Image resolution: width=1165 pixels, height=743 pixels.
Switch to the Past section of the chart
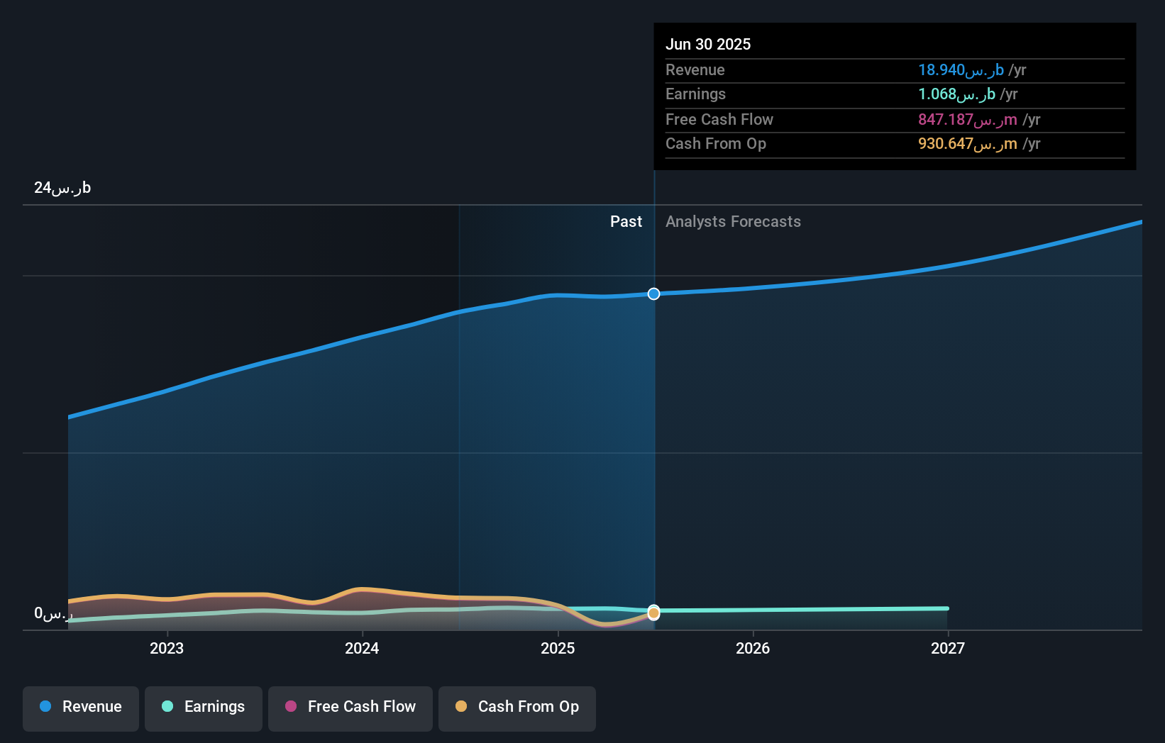(x=626, y=221)
